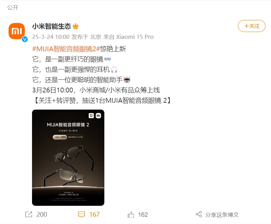Click the blue verified badge on avatar
Viewport: 271px width, 224px height.
(x=25, y=39)
